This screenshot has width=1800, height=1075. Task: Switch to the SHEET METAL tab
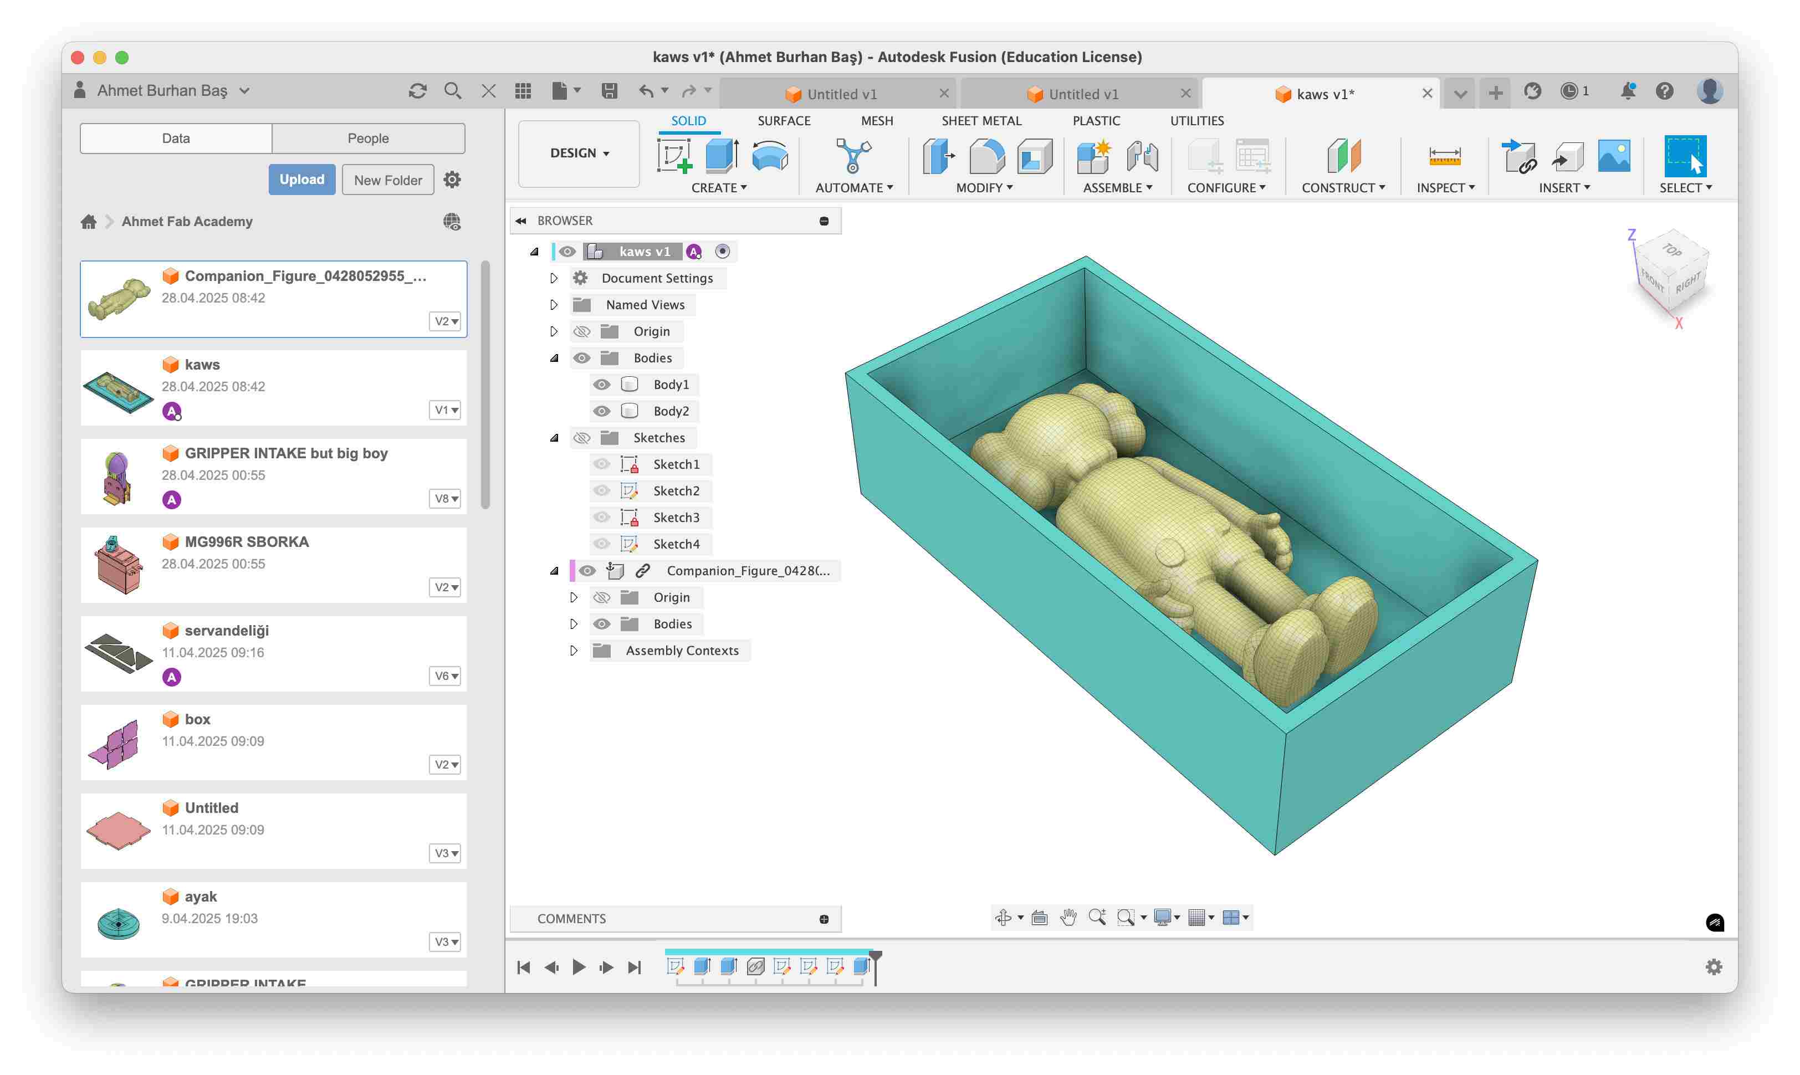pos(981,121)
